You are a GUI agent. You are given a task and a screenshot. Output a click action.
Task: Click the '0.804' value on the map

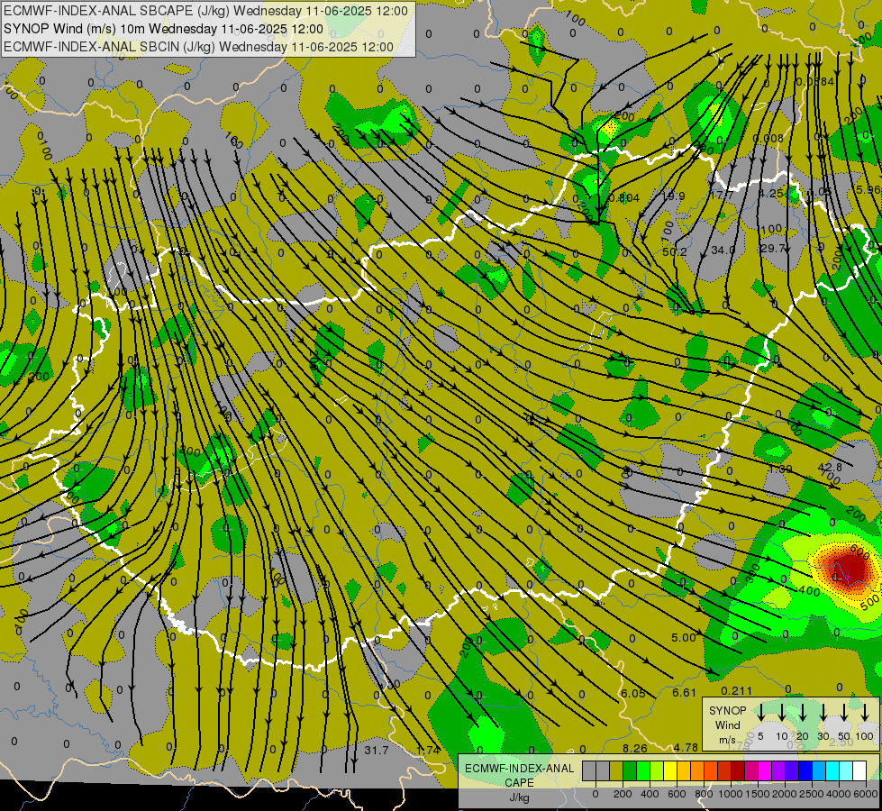coord(623,198)
